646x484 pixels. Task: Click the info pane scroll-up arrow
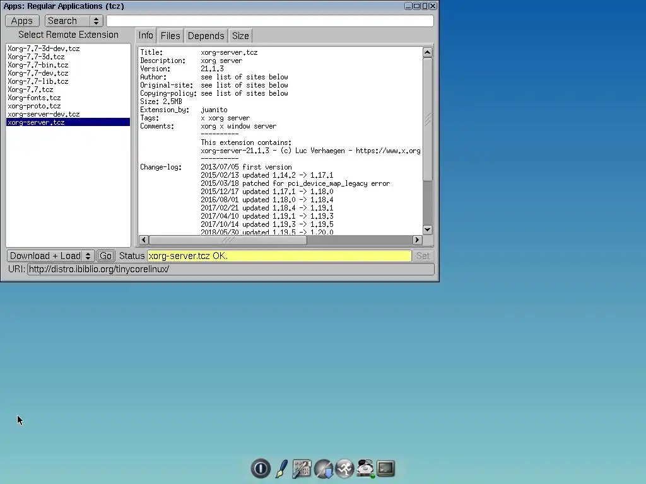click(428, 52)
